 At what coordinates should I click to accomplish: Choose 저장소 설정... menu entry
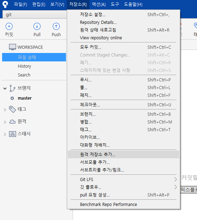[124, 14]
